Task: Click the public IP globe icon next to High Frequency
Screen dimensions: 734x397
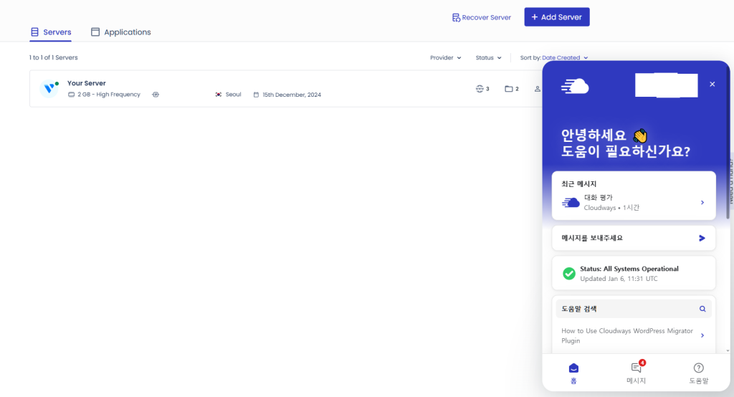Action: tap(156, 95)
